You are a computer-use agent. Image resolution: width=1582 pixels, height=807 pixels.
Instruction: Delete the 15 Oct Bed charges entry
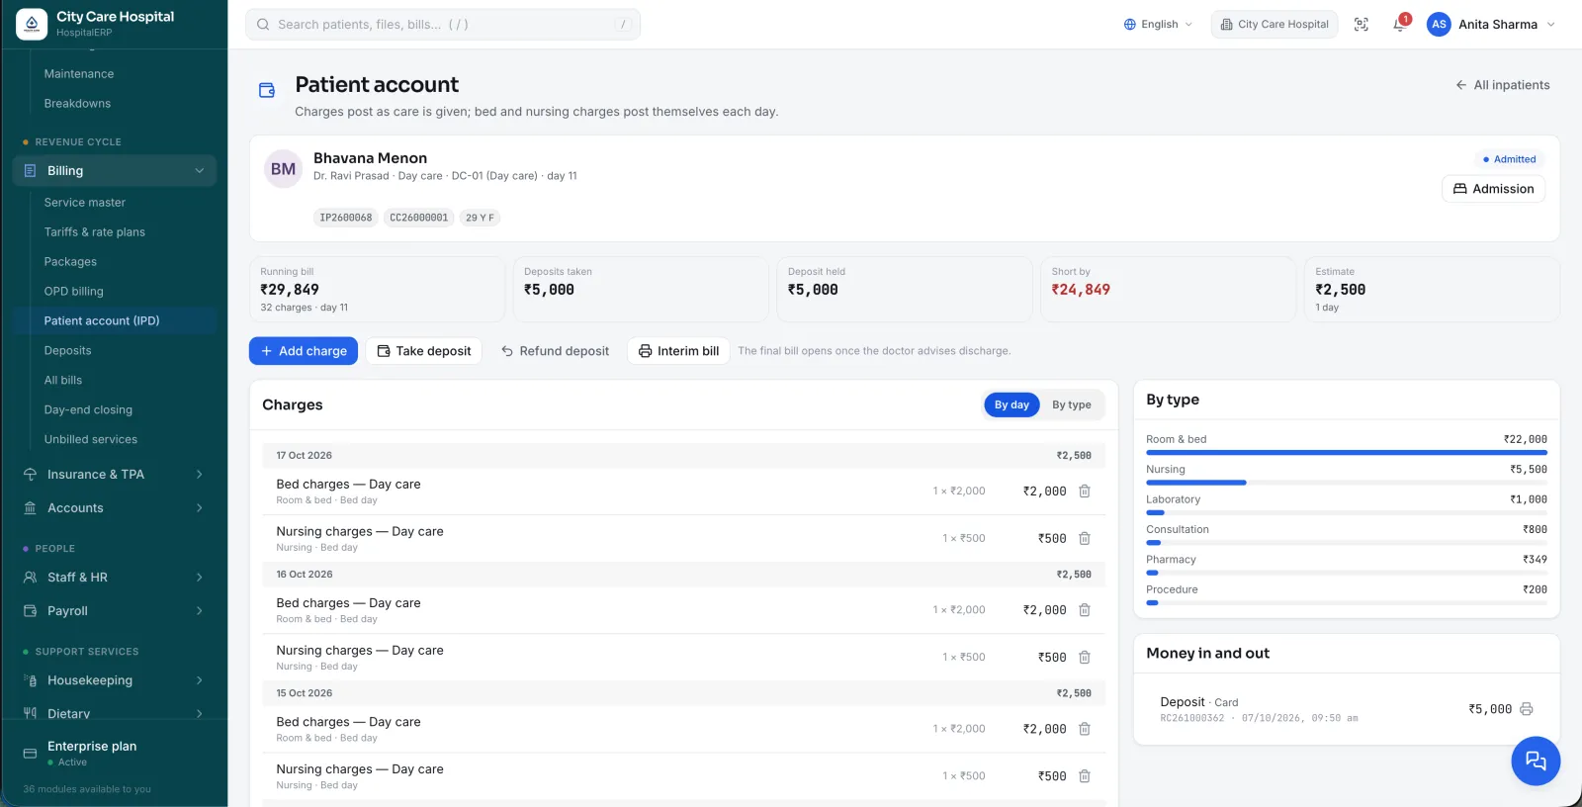1085,729
